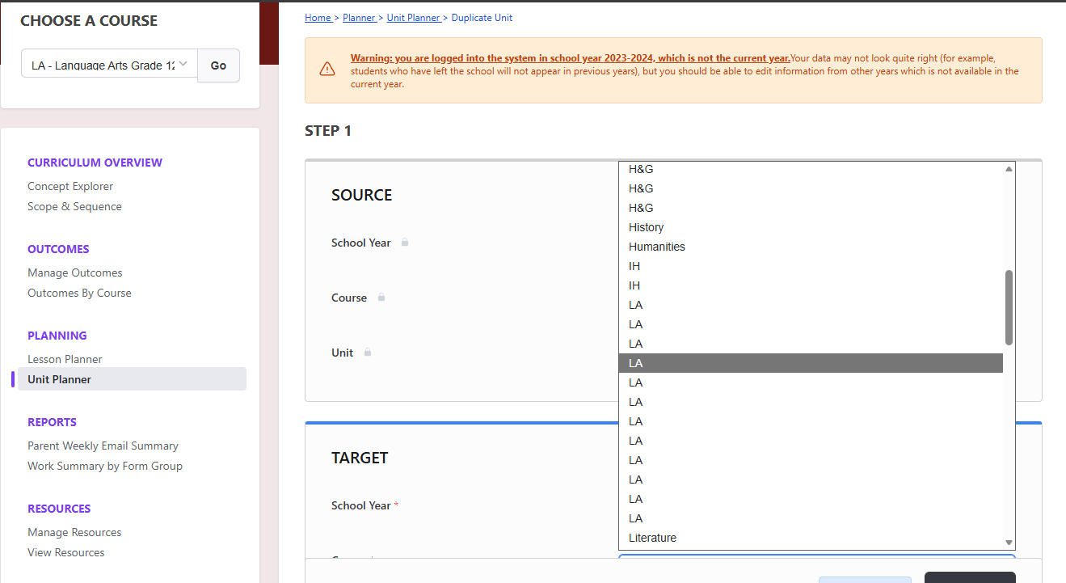Image resolution: width=1066 pixels, height=583 pixels.
Task: Click dropdown list scroll up arrow
Action: tap(1009, 169)
